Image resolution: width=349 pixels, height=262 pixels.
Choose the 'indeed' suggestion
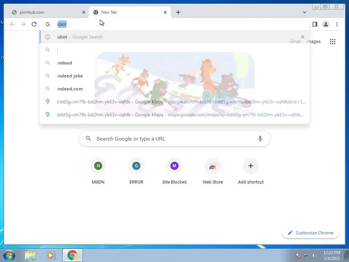point(174,63)
